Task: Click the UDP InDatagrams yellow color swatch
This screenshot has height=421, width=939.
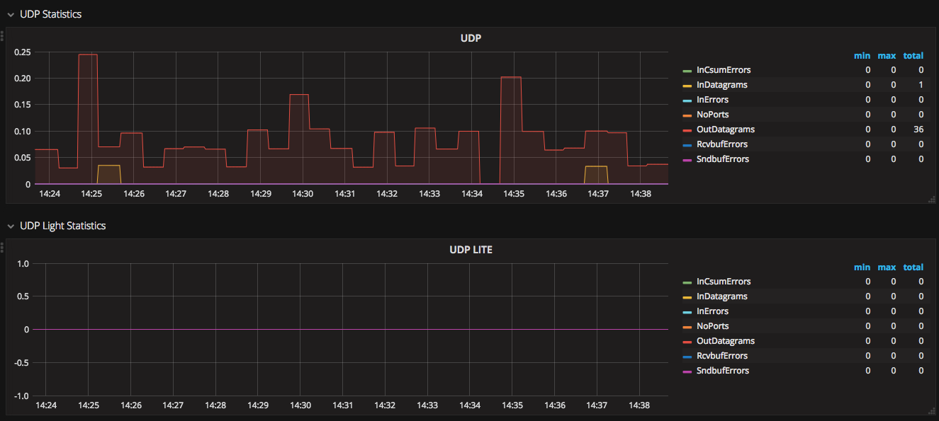Action: 687,86
